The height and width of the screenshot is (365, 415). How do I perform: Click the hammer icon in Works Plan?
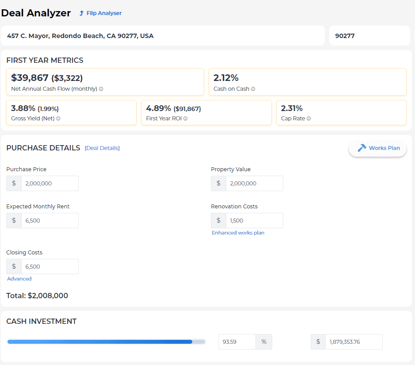pos(362,148)
